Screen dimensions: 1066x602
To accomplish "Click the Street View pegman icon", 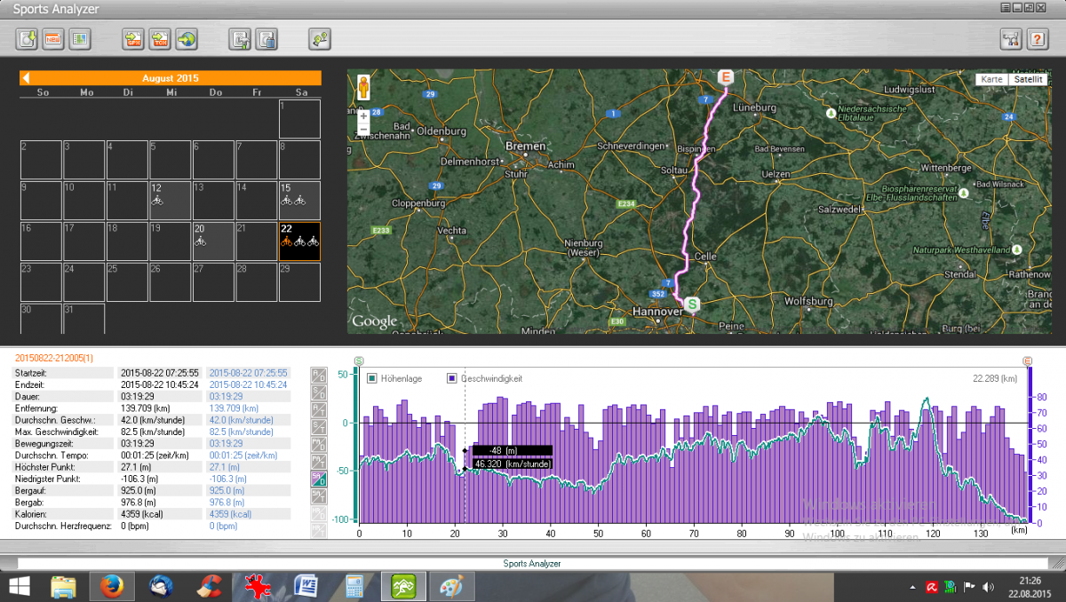I will click(362, 88).
